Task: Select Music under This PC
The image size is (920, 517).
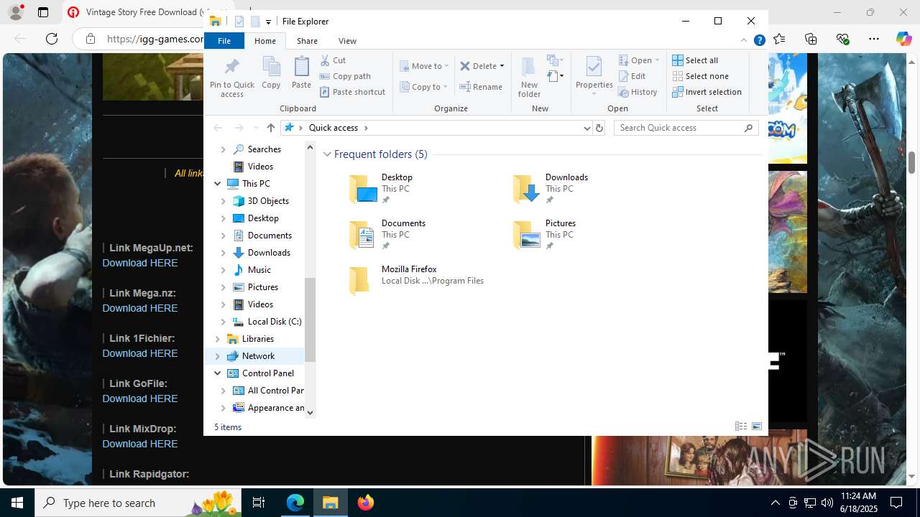Action: click(x=259, y=270)
